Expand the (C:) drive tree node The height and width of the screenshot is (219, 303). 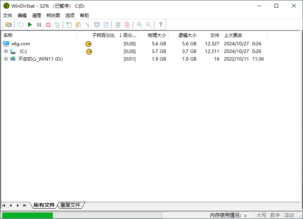[6, 51]
